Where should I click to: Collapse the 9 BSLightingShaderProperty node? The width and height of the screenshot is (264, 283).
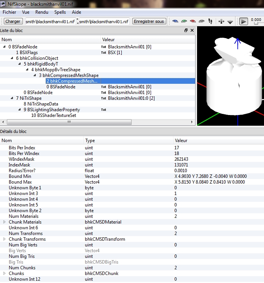tap(19, 110)
